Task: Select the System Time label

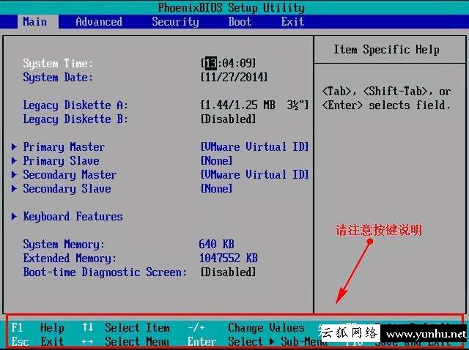Action: (x=58, y=64)
